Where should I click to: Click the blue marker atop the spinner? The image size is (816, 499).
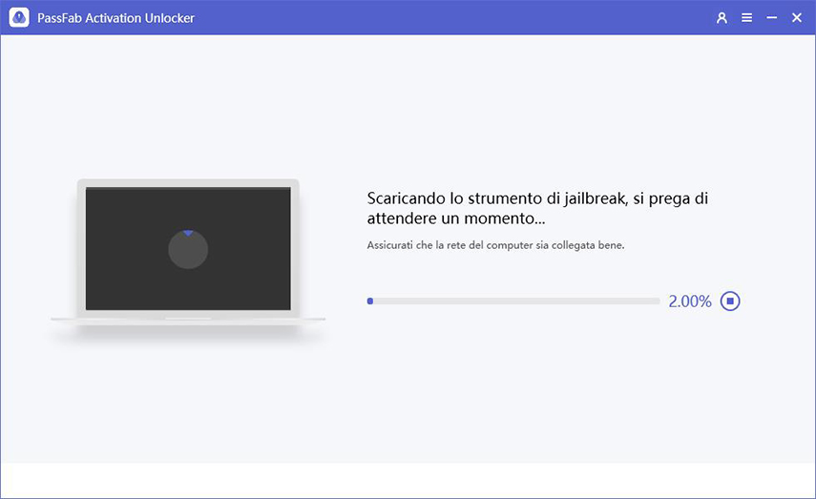pyautogui.click(x=188, y=233)
